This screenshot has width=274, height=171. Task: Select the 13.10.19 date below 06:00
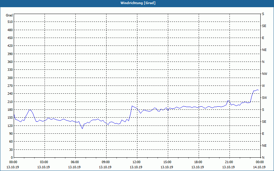pos(74,167)
